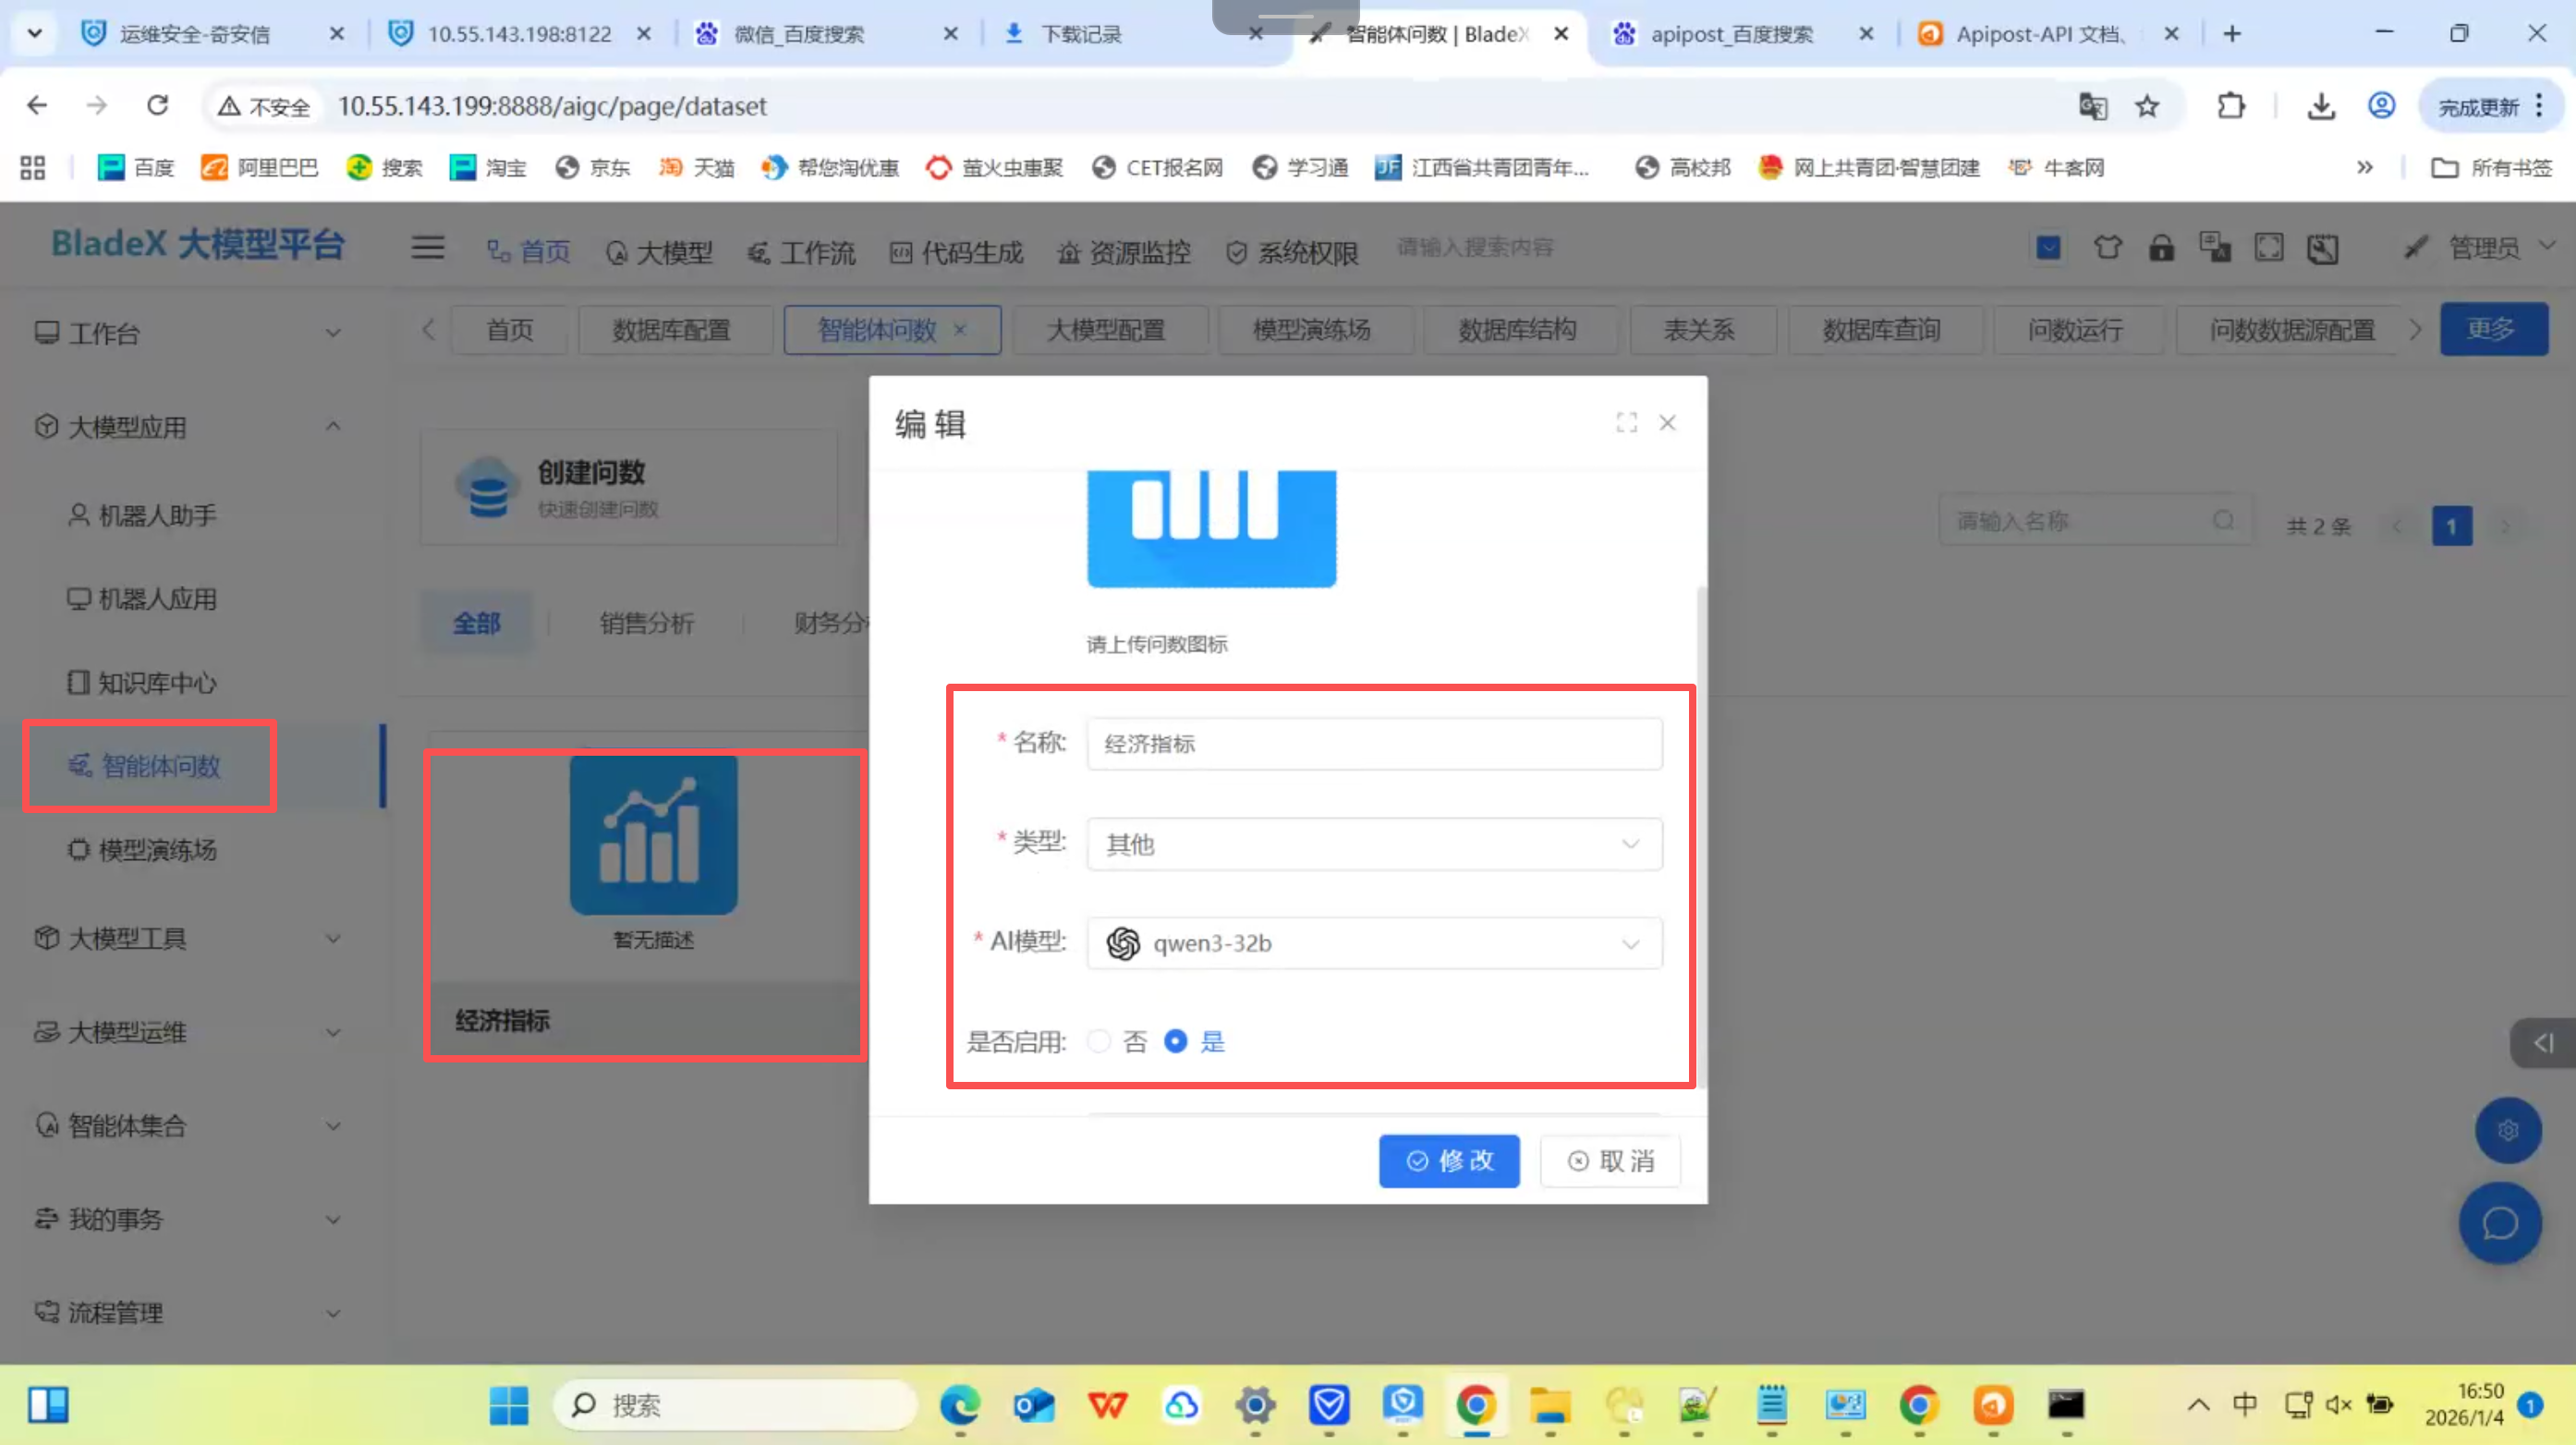Click the hamburger menu collapse icon
This screenshot has height=1445, width=2576.
427,247
